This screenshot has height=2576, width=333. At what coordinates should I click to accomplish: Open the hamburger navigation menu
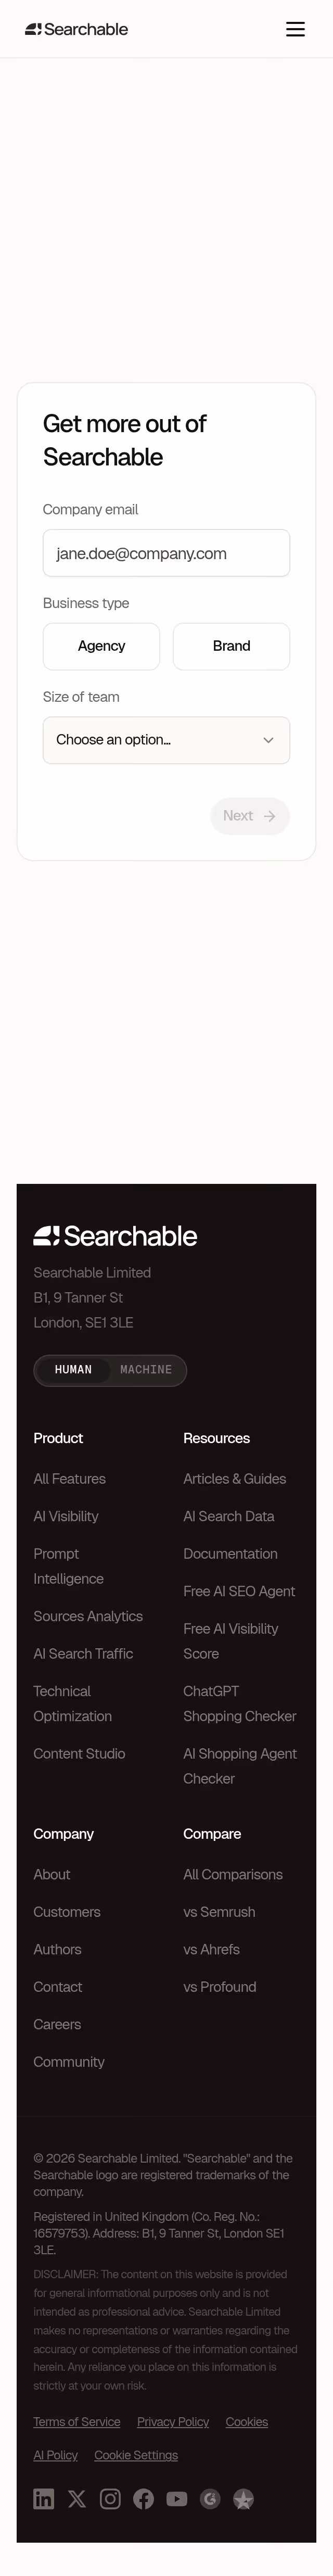(x=295, y=29)
